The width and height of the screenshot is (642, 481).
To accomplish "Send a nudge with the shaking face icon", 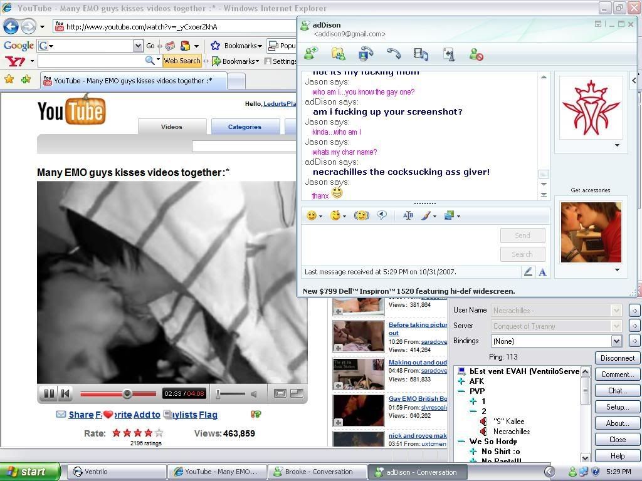I will pos(362,215).
